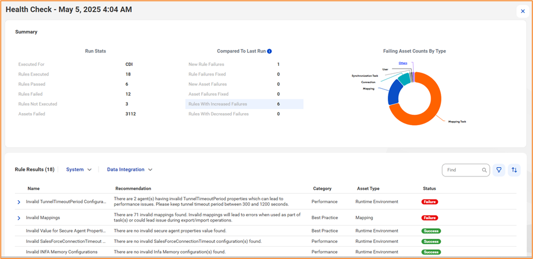Select Invalid Value for Secure Agent Properties name

[x=66, y=231]
